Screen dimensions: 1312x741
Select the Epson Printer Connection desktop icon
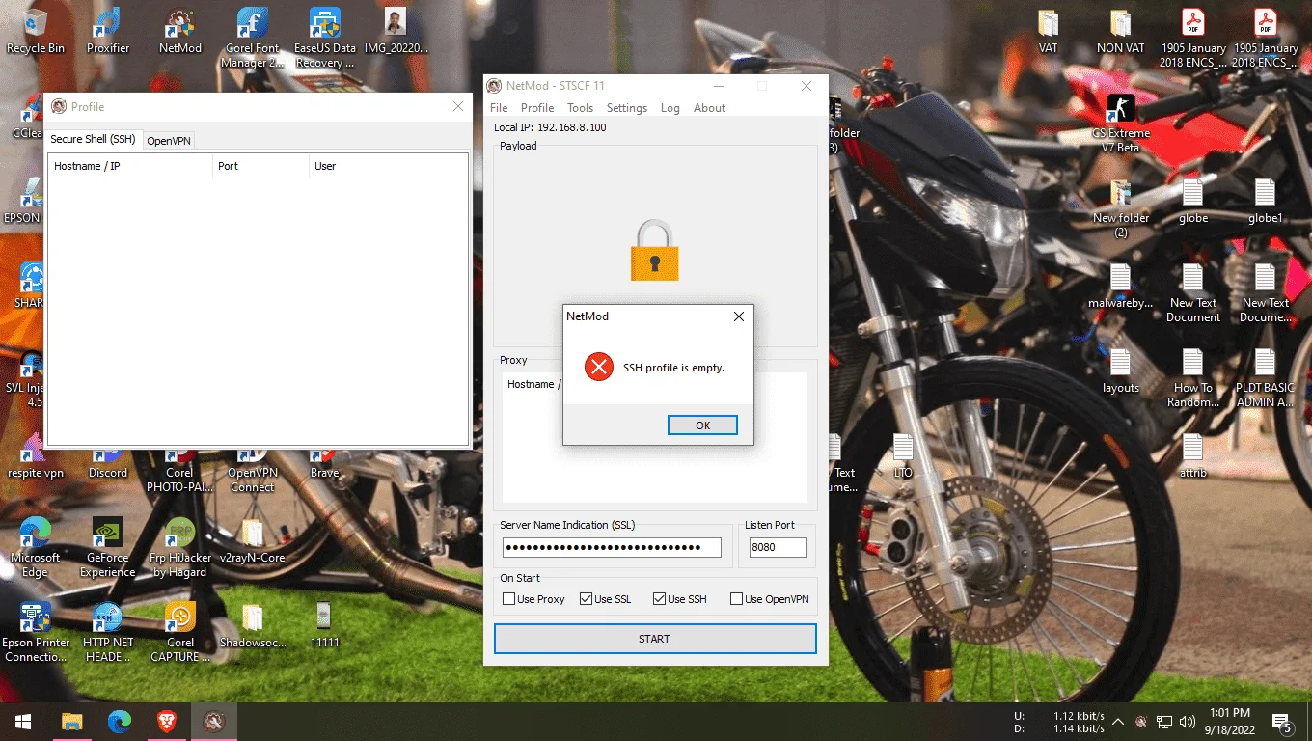36,632
